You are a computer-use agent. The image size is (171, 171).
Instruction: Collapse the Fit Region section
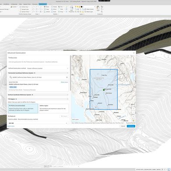click(x=67, y=99)
